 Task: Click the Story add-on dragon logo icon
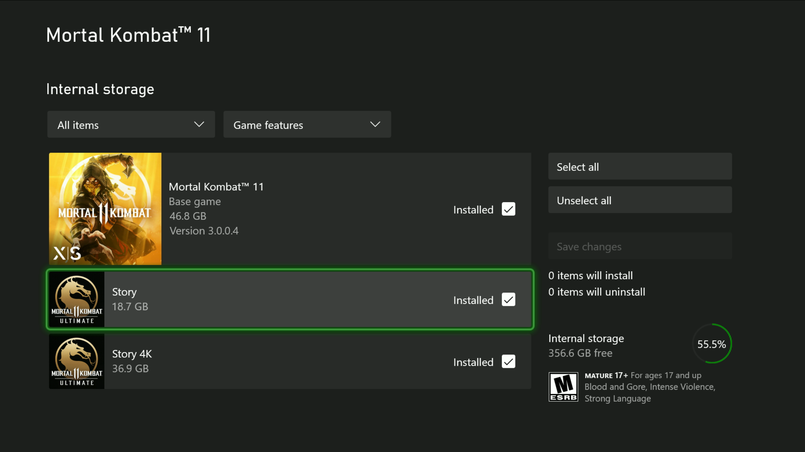tap(76, 299)
